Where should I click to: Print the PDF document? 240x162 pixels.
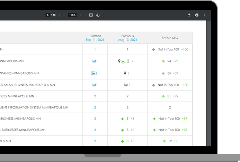tap(197, 15)
